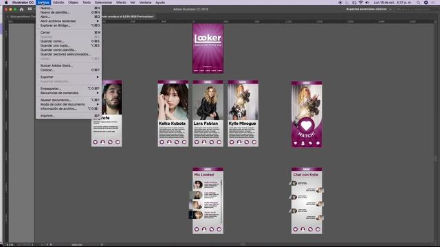Choose Ajustar documento...
This screenshot has width=440, height=247.
point(69,100)
